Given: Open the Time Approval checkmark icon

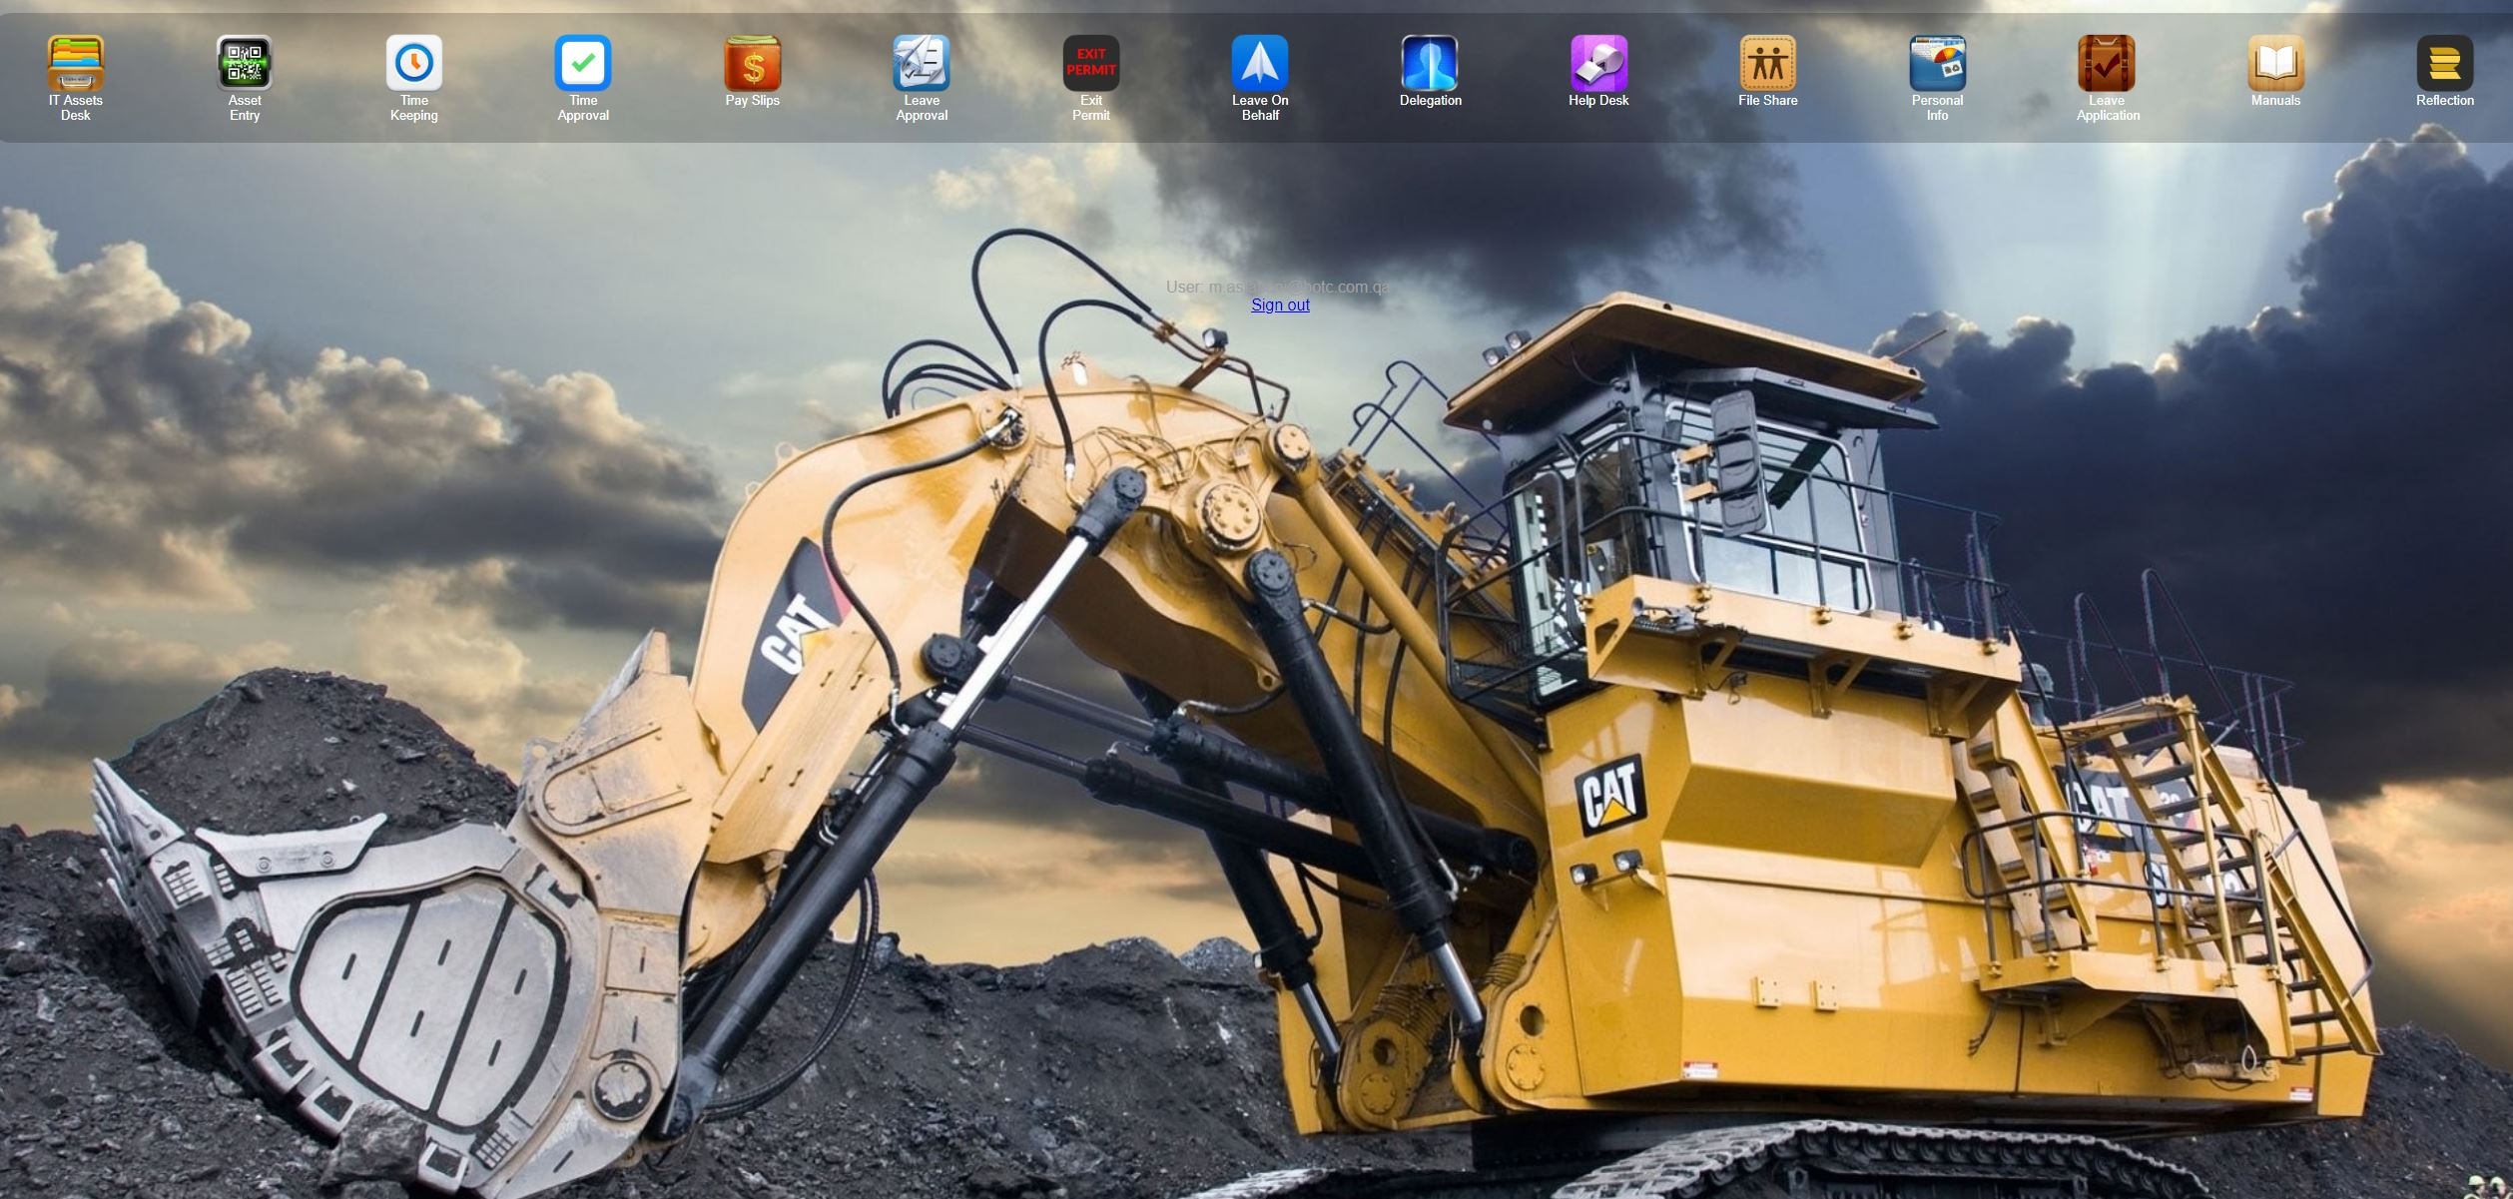Looking at the screenshot, I should (x=583, y=63).
